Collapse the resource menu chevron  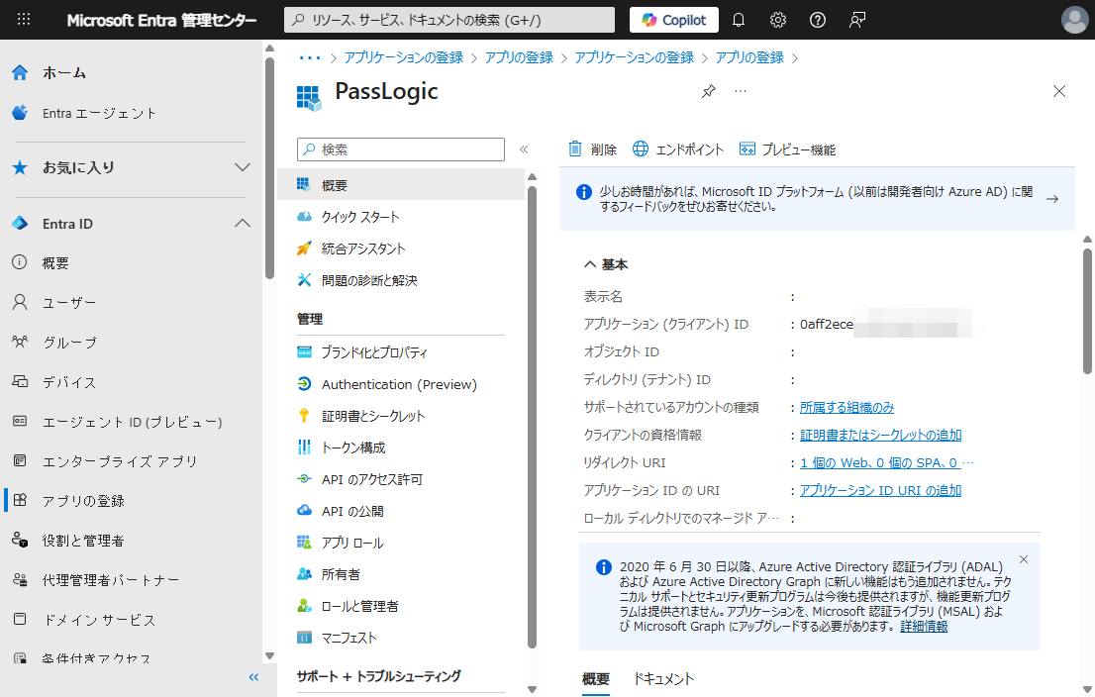(x=524, y=149)
